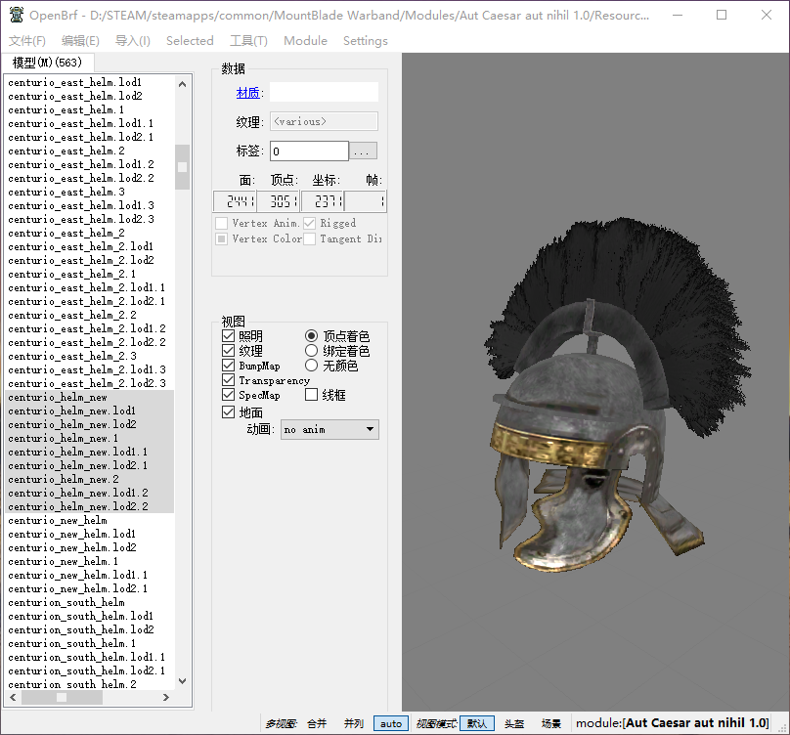Select the 顶点着色 vertex color radio
The image size is (790, 735).
pos(311,335)
